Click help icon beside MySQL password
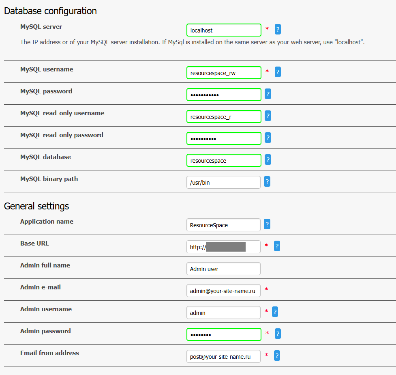 268,94
